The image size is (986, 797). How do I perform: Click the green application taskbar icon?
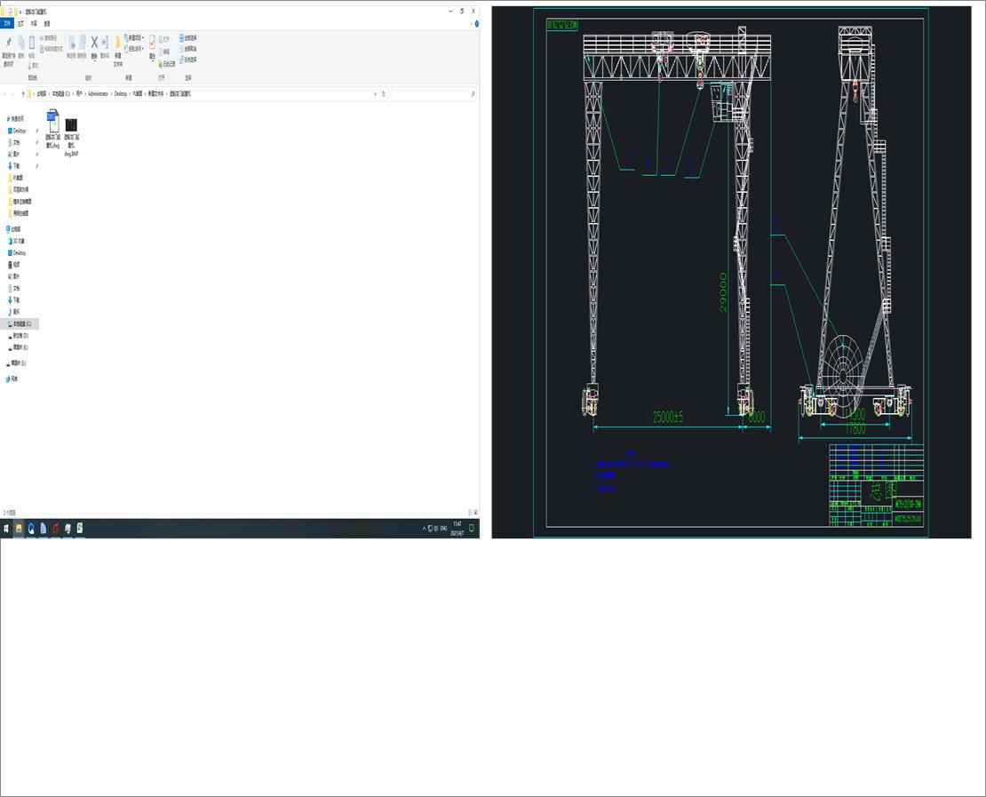(x=80, y=529)
